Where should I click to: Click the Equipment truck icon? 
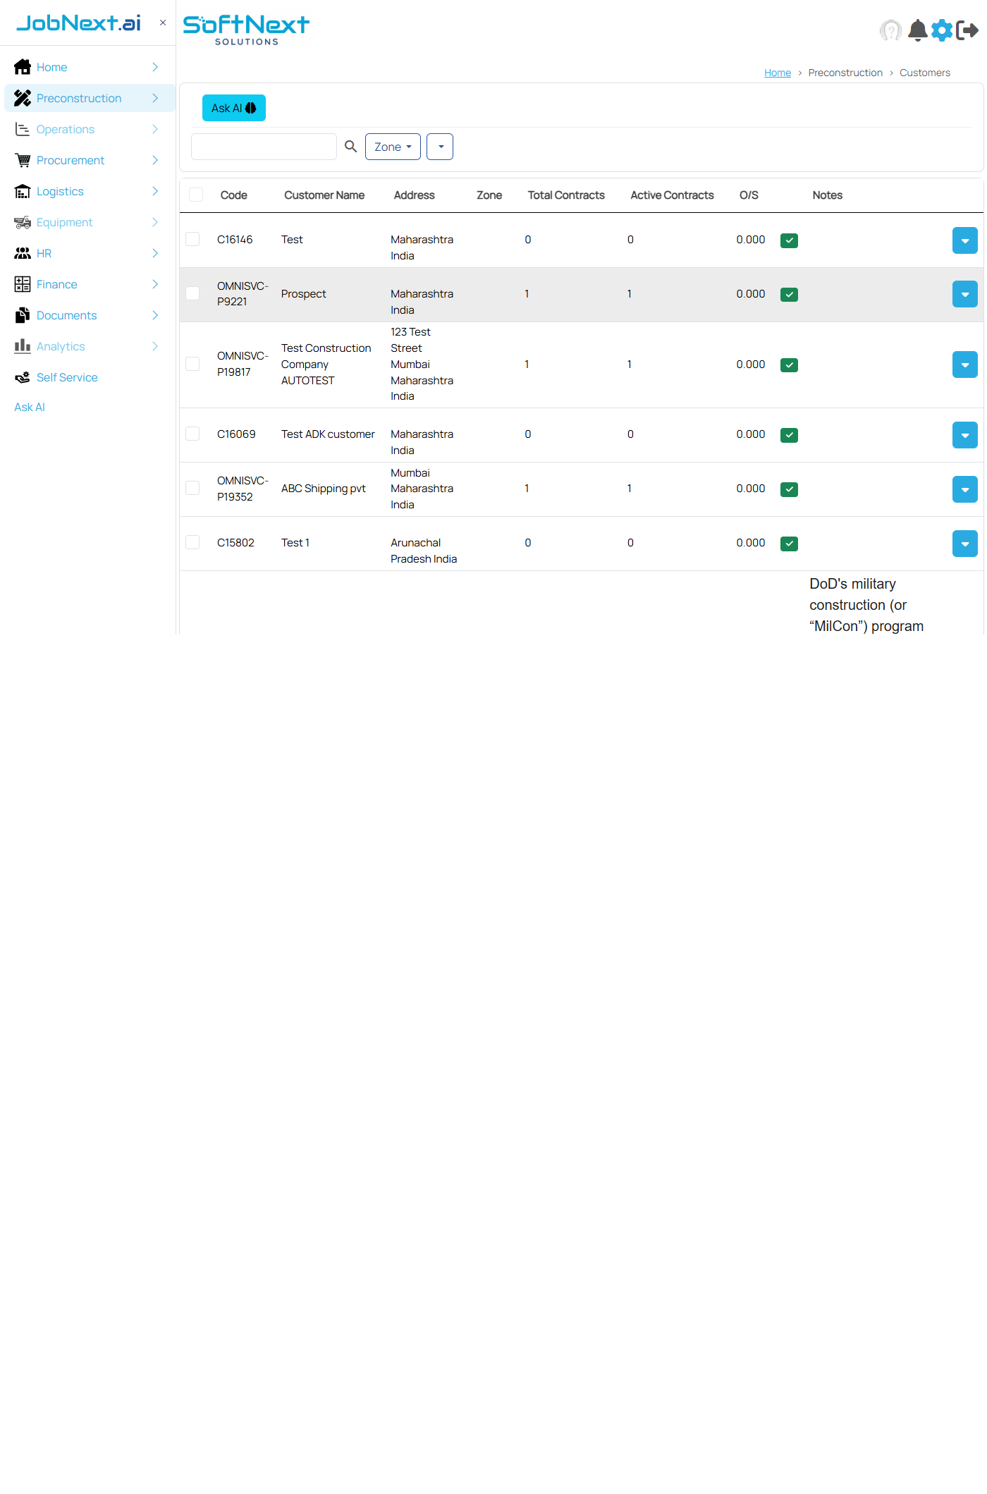pos(23,222)
